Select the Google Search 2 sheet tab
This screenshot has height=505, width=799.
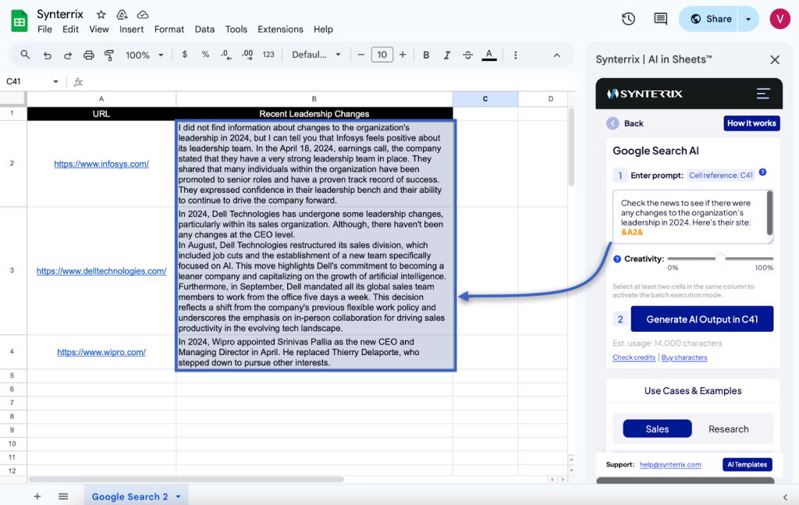130,496
